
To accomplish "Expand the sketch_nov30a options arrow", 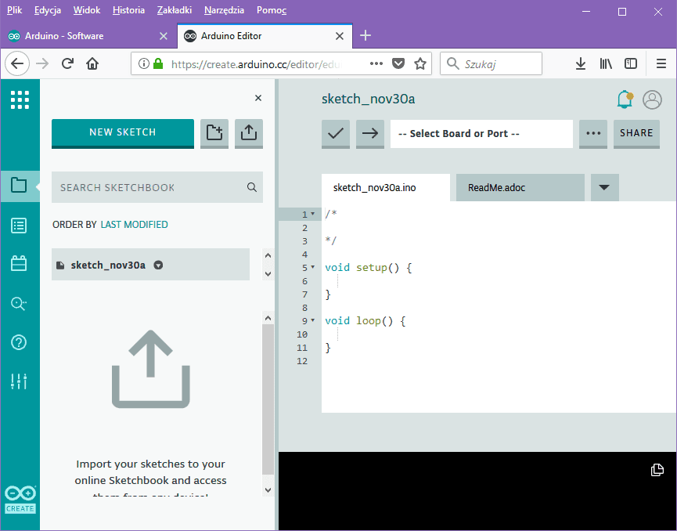I will coord(159,265).
